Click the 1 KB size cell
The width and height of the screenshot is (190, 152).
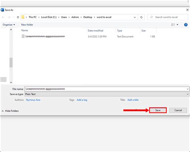(152, 36)
